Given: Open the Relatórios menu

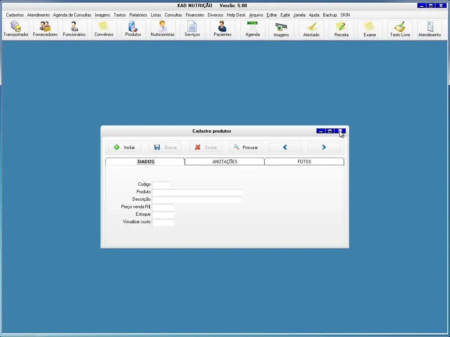Looking at the screenshot, I should (x=138, y=15).
